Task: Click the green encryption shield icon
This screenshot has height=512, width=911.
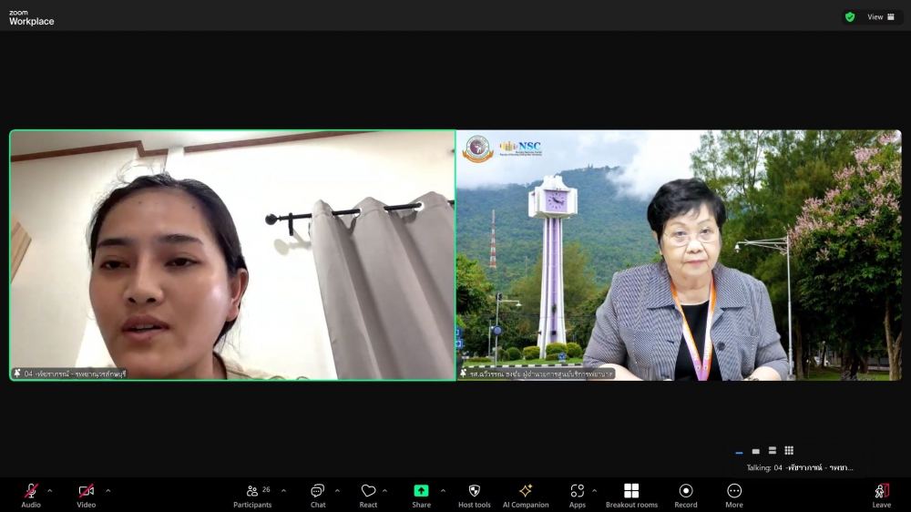Action: [x=850, y=16]
